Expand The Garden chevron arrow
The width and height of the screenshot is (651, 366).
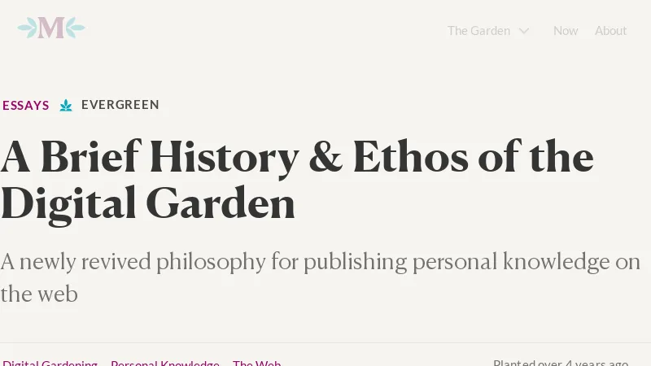[x=524, y=31]
